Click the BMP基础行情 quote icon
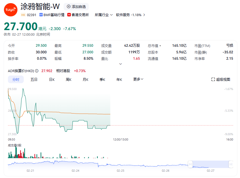 tap(41, 15)
